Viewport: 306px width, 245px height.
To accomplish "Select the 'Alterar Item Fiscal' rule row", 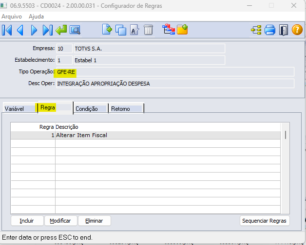I will pos(146,135).
